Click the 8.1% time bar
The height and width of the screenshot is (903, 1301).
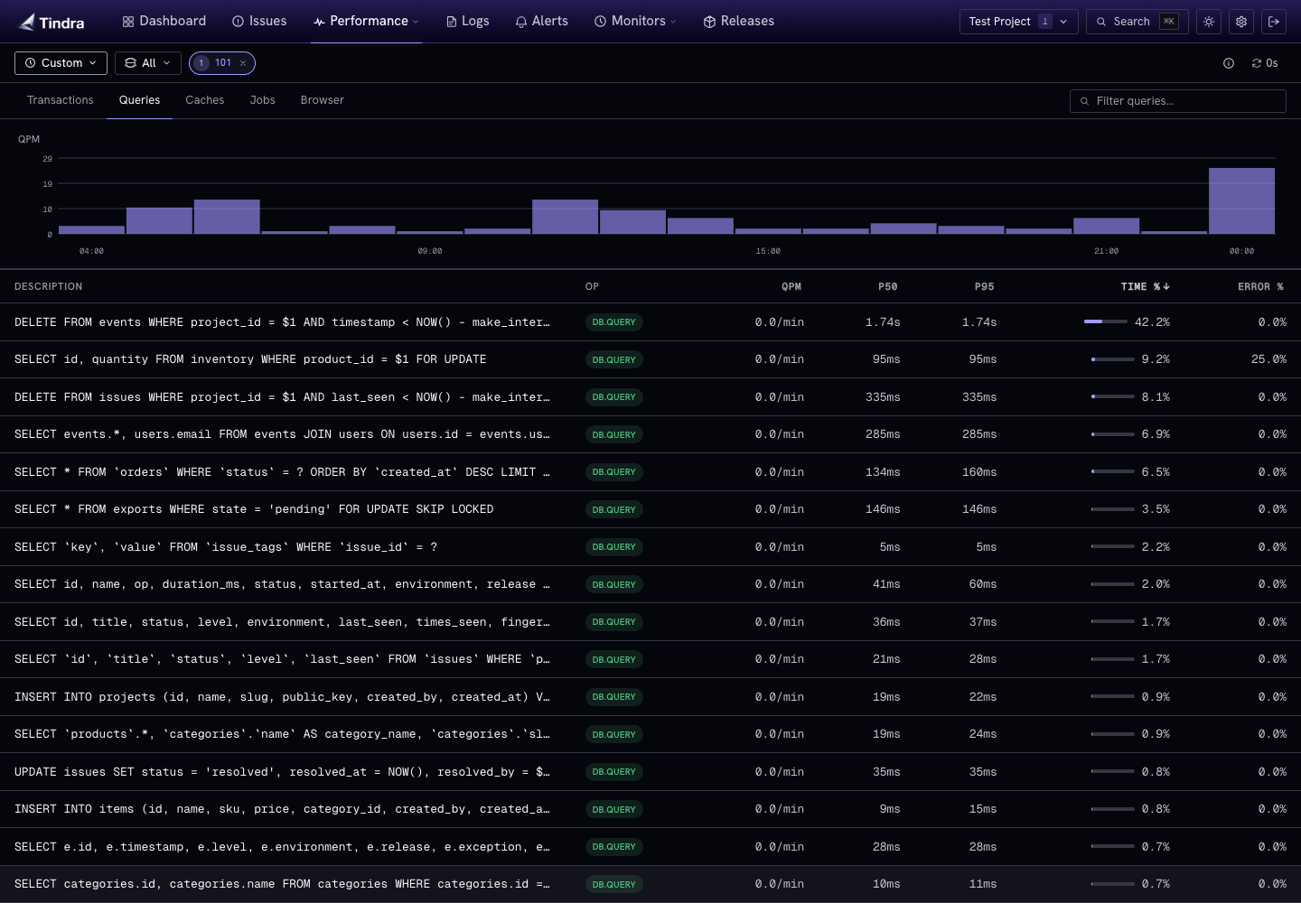(1113, 396)
